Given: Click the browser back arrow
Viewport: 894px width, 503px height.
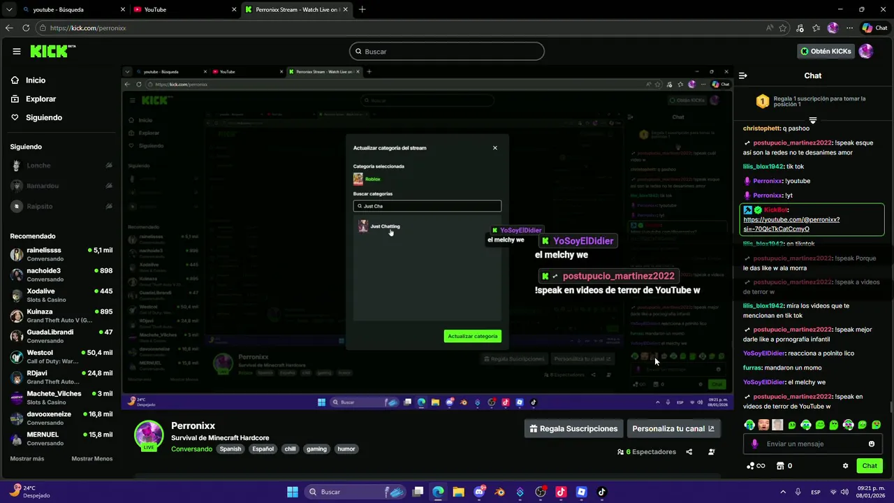Looking at the screenshot, I should [9, 28].
